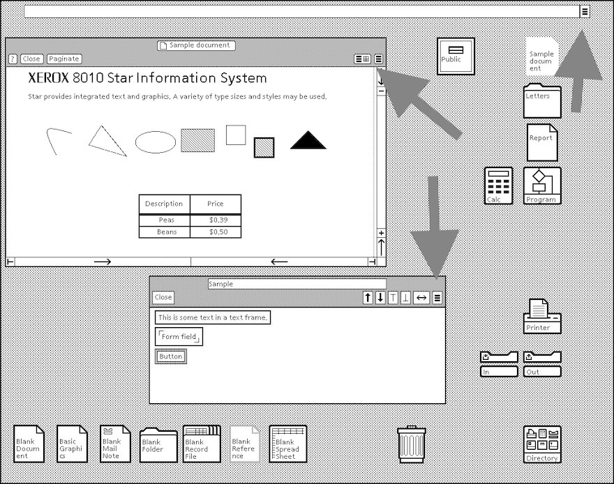Open the Public file drawer icon
The width and height of the screenshot is (614, 484).
click(x=456, y=56)
